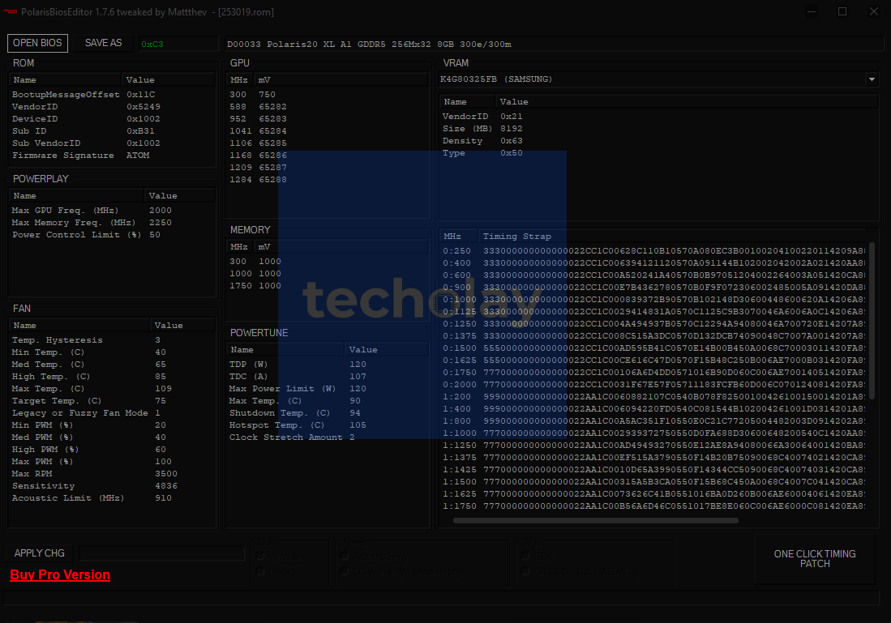
Task: Click the SAVE AS button
Action: pyautogui.click(x=104, y=43)
